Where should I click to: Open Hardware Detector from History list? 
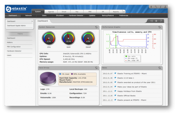coord(14,51)
